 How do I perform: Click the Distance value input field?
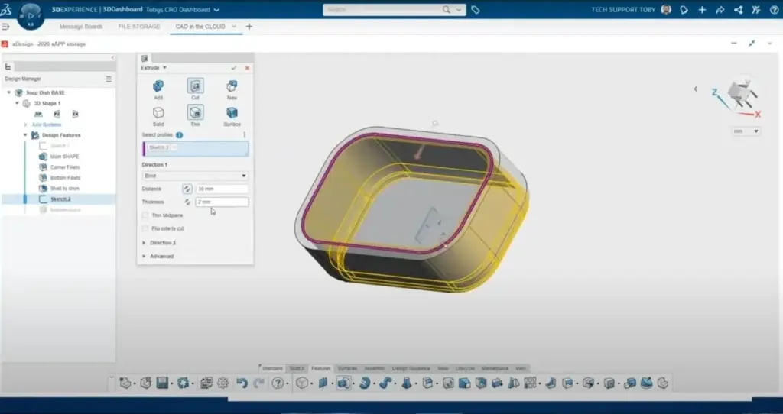[x=222, y=189]
